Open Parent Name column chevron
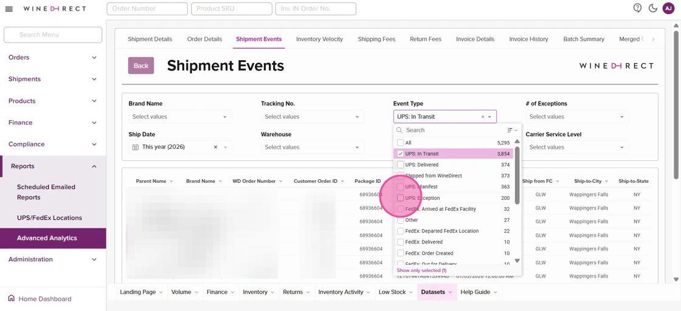Screen dimensions: 681x311 click(x=171, y=181)
